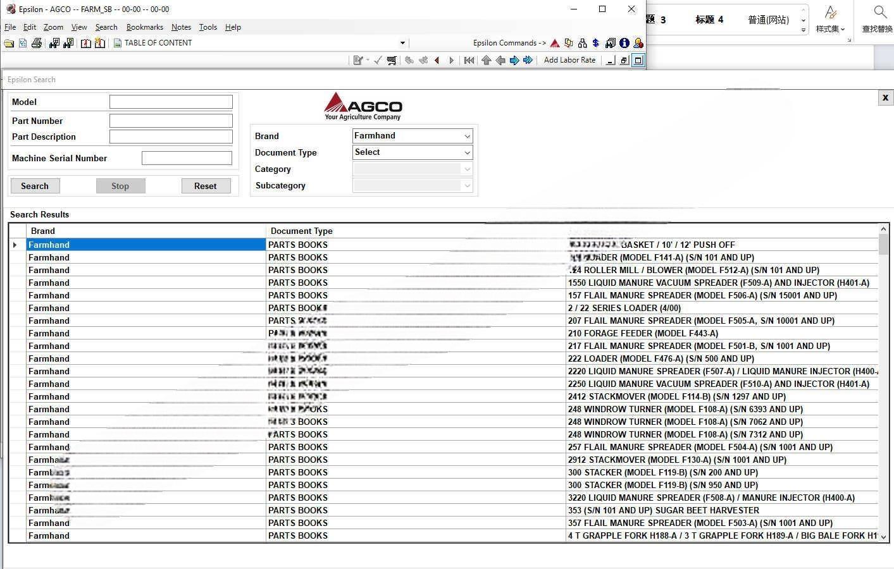
Task: Click the blue double right arrow icon
Action: (x=528, y=60)
